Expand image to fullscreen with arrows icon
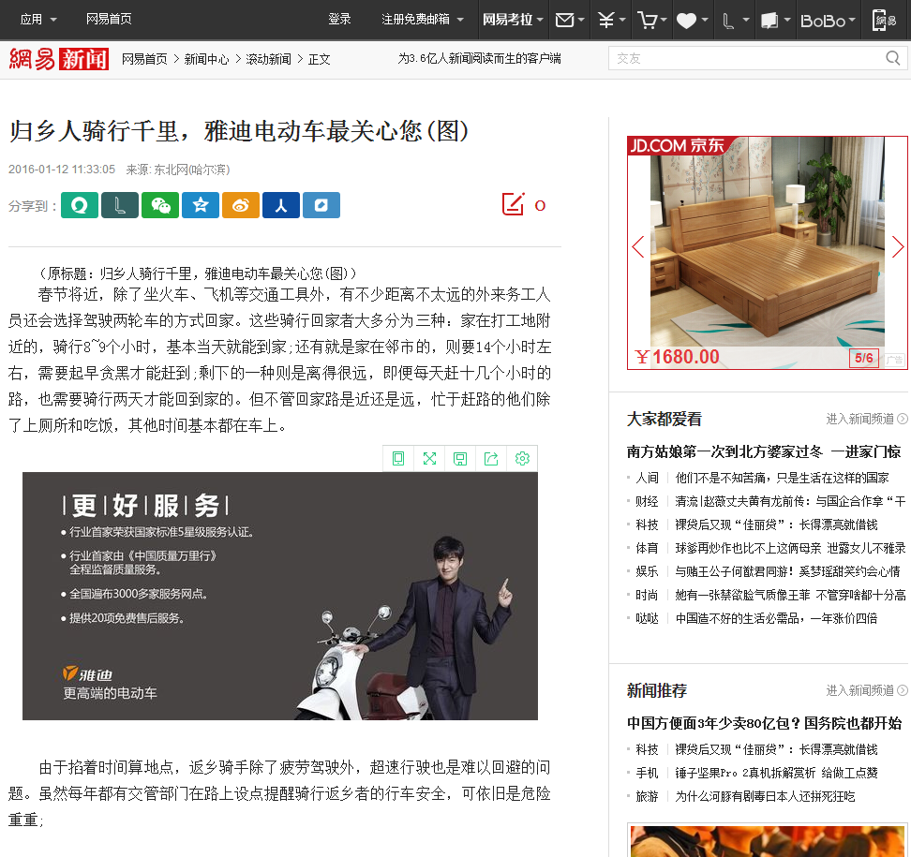 click(x=429, y=459)
